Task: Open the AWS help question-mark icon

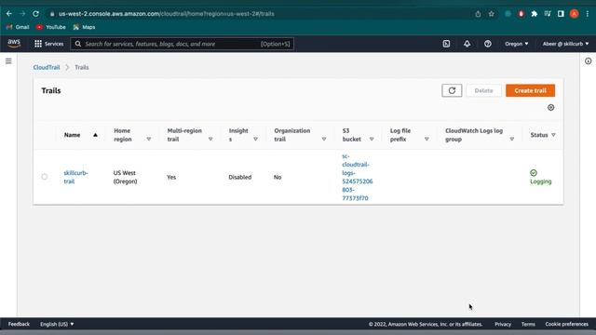Action: click(488, 44)
